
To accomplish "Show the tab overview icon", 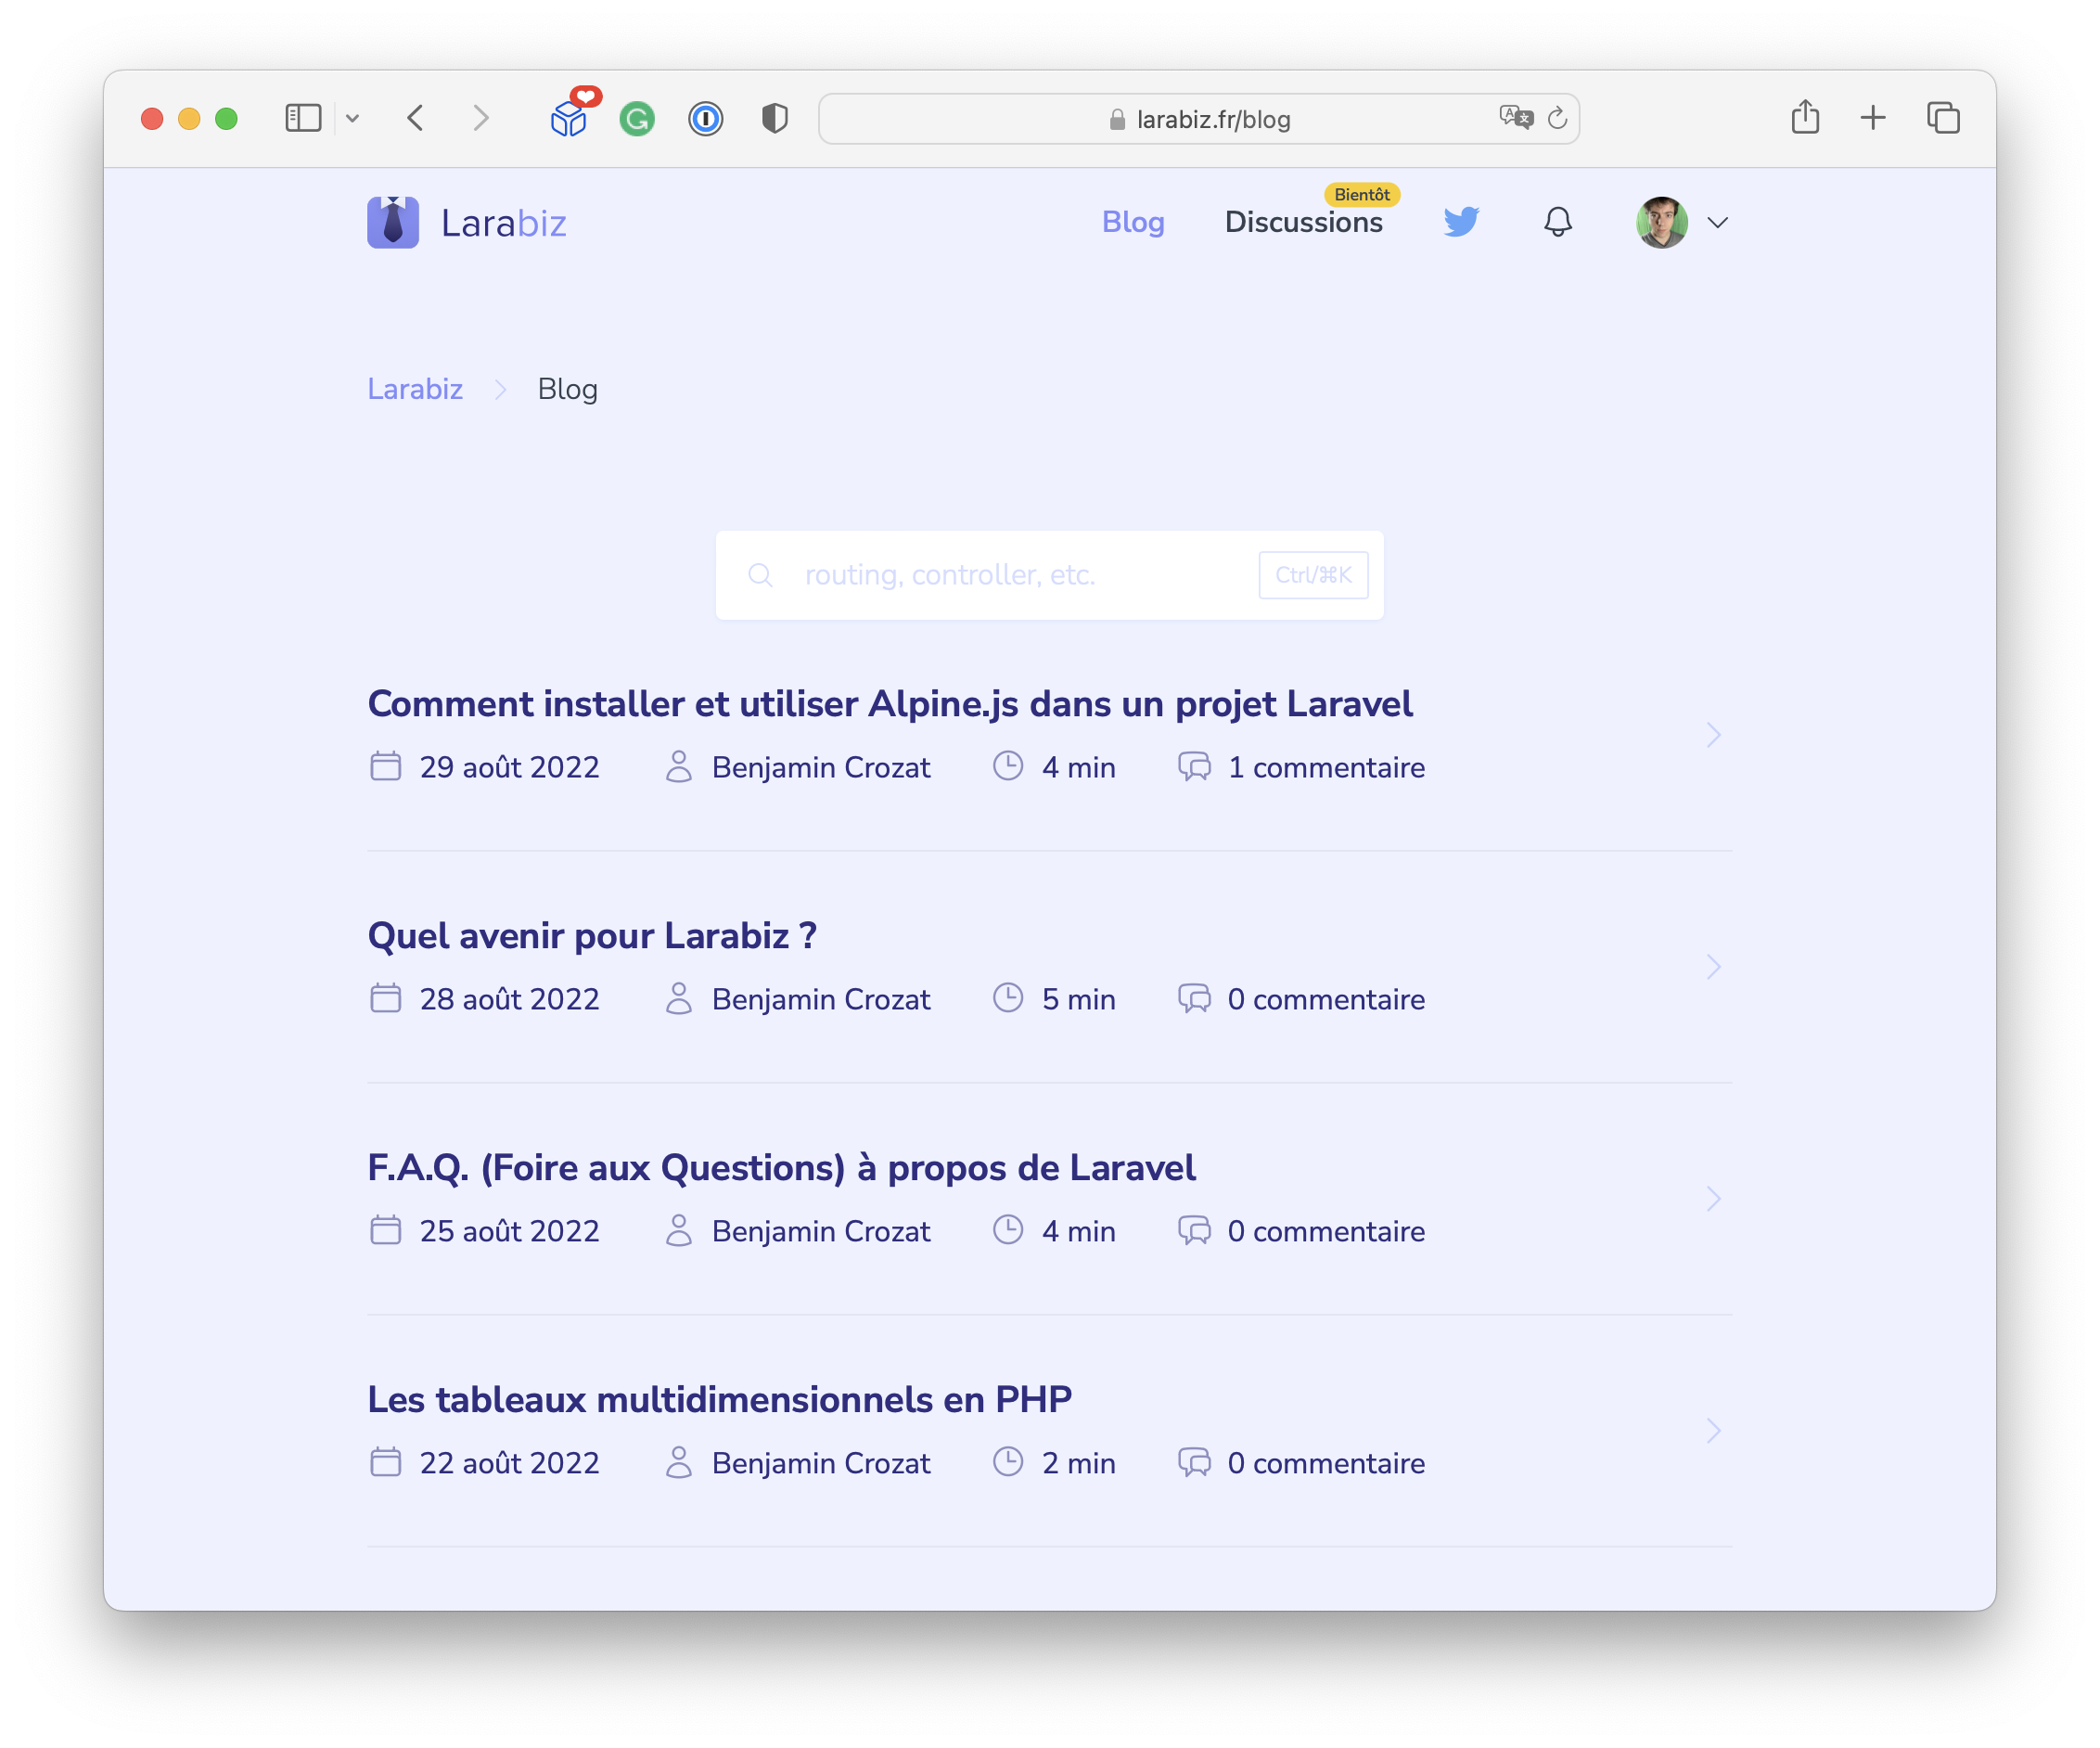I will tap(1943, 118).
